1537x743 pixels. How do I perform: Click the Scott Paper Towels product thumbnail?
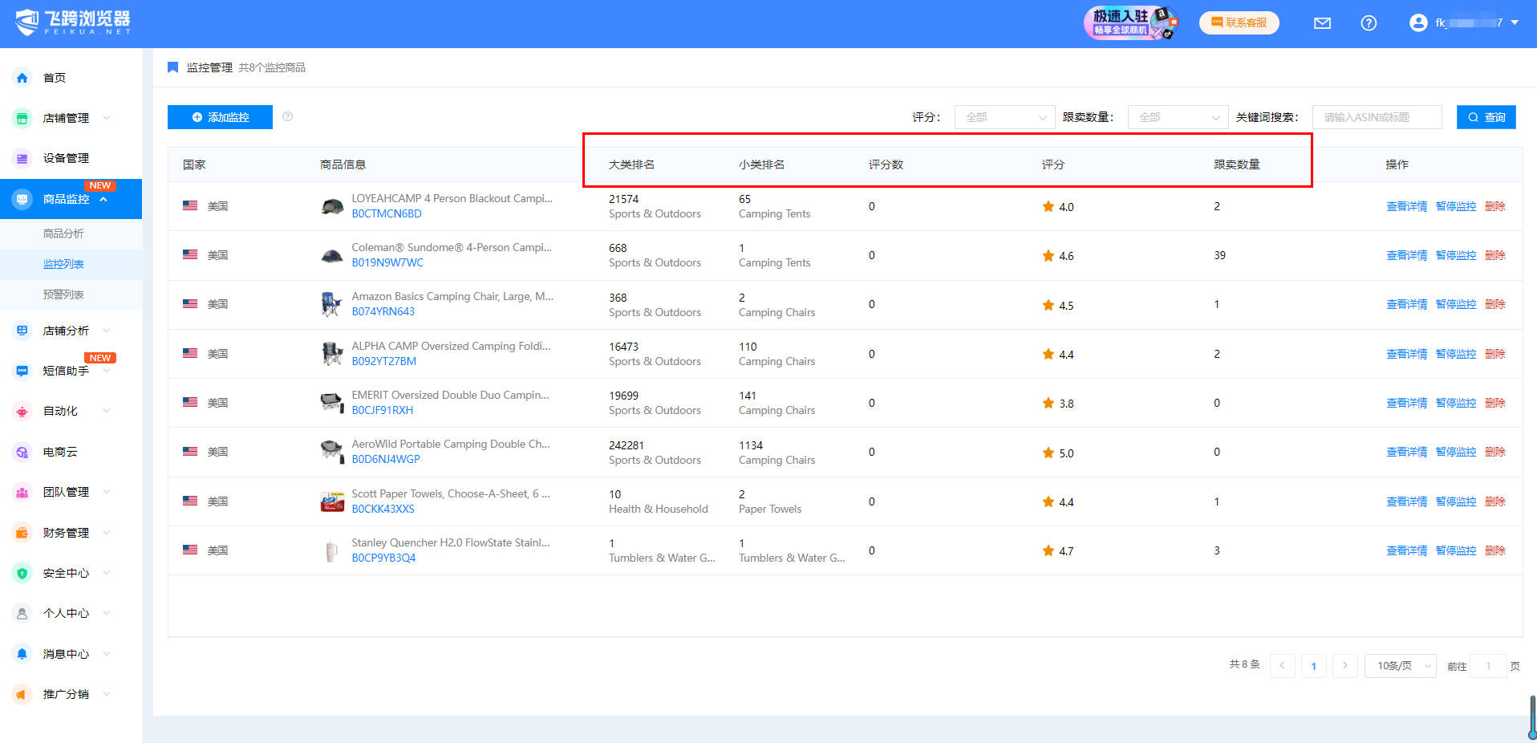pos(332,501)
